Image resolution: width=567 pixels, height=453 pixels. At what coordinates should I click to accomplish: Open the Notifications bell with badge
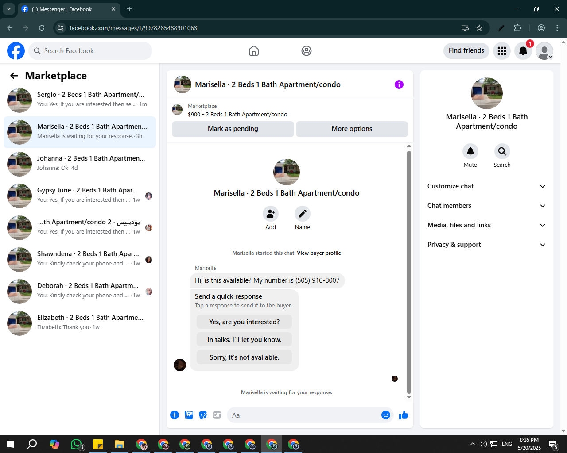point(523,51)
